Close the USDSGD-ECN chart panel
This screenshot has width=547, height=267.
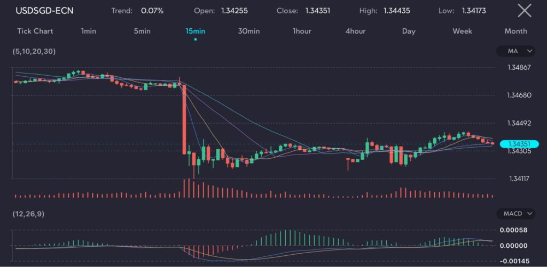tap(525, 10)
